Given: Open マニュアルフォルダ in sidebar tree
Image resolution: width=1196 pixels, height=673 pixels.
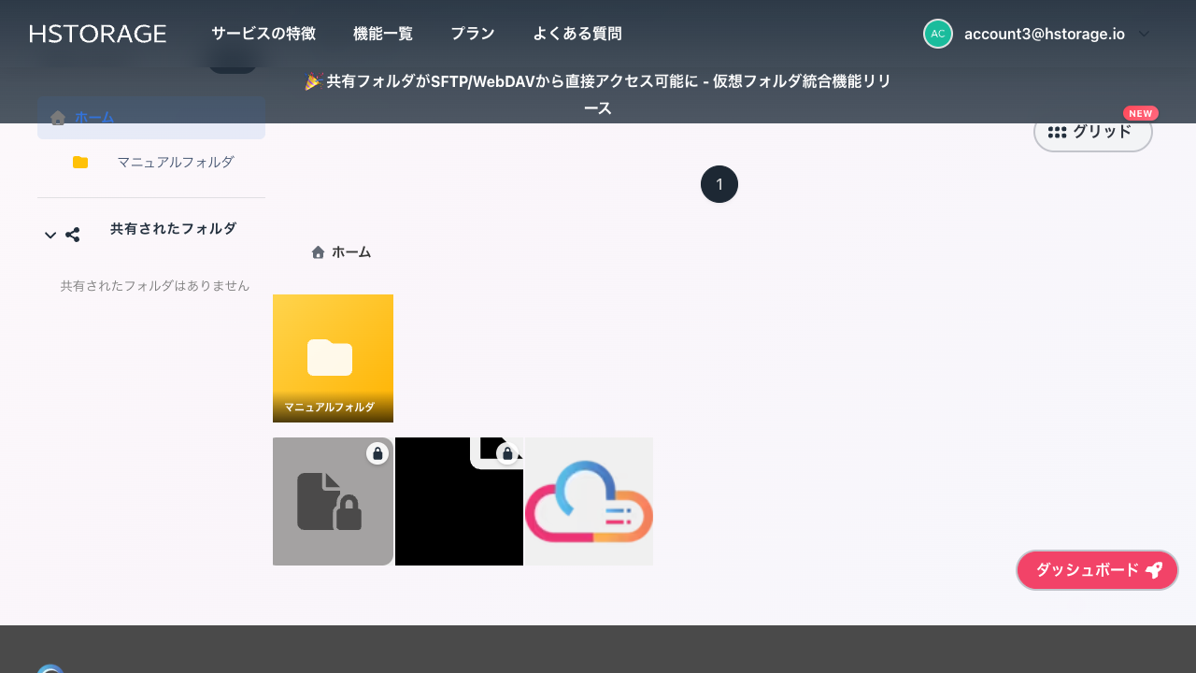Looking at the screenshot, I should pyautogui.click(x=175, y=163).
